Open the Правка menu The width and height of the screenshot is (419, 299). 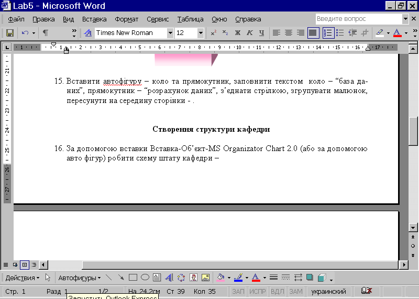pos(43,19)
